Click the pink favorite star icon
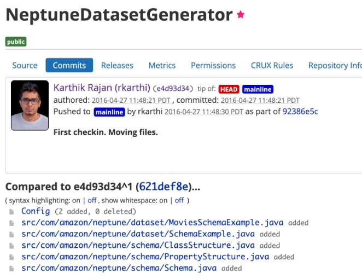Viewport: 362px width, 279px height. [241, 15]
